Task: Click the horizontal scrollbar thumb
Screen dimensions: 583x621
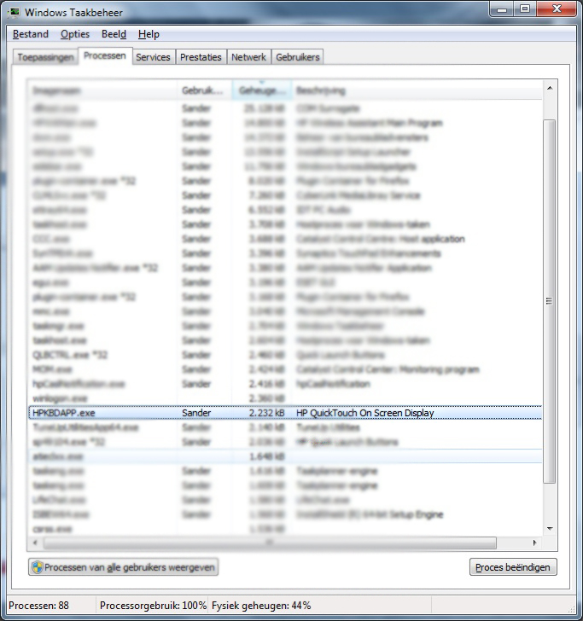Action: (270, 543)
